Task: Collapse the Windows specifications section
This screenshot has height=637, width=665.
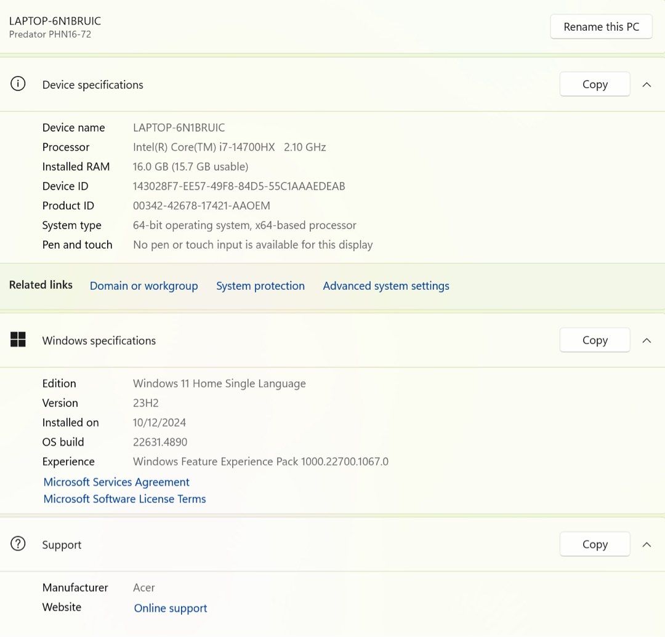Action: click(647, 340)
